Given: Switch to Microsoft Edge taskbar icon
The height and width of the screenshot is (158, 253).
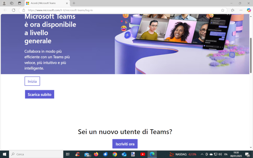Looking at the screenshot, I should point(152,154).
